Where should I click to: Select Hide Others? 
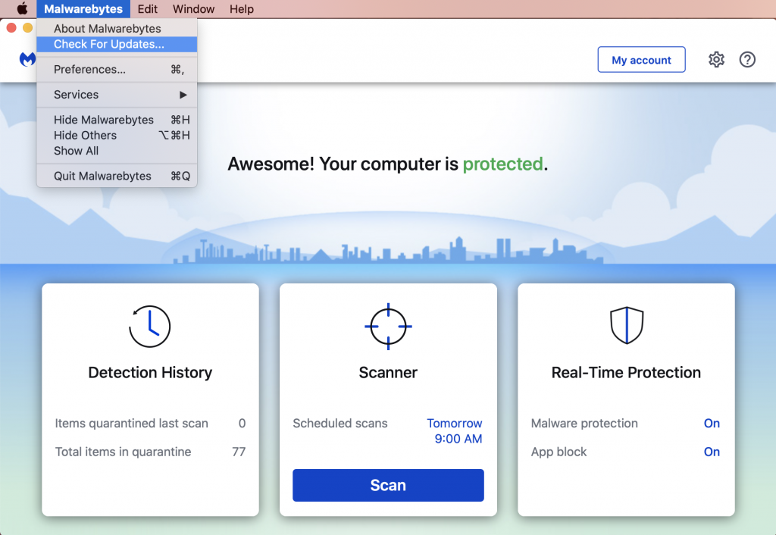[117, 135]
